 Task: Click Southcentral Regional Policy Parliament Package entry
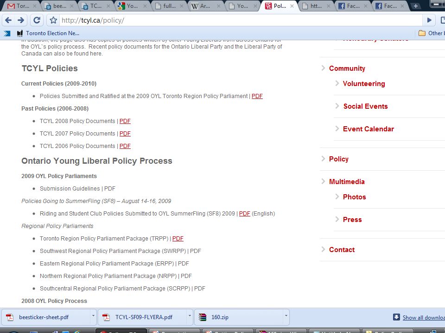click(x=122, y=288)
